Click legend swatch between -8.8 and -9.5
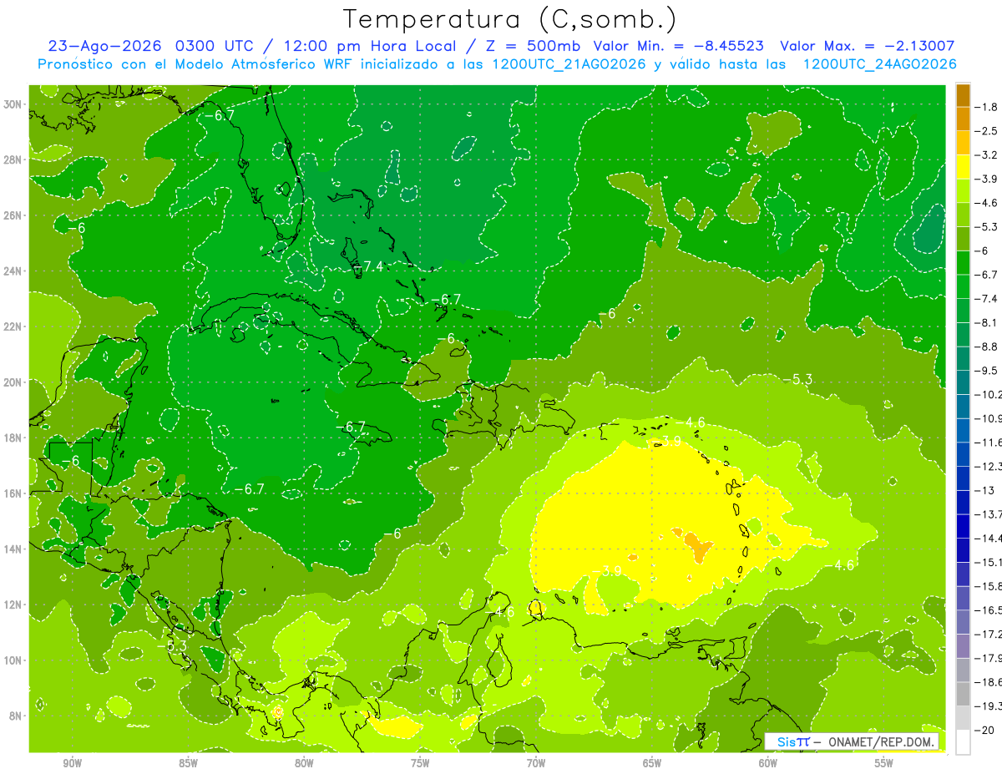 point(963,358)
